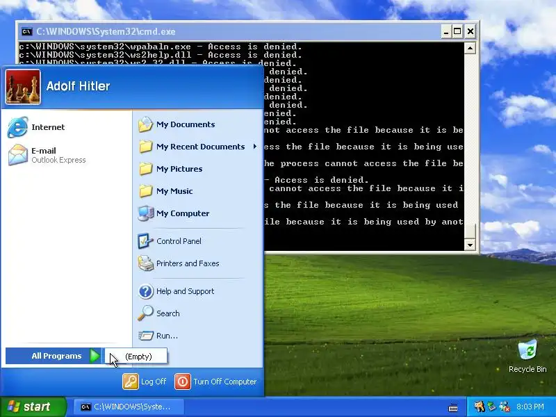Click the first system tray icon

(x=479, y=407)
